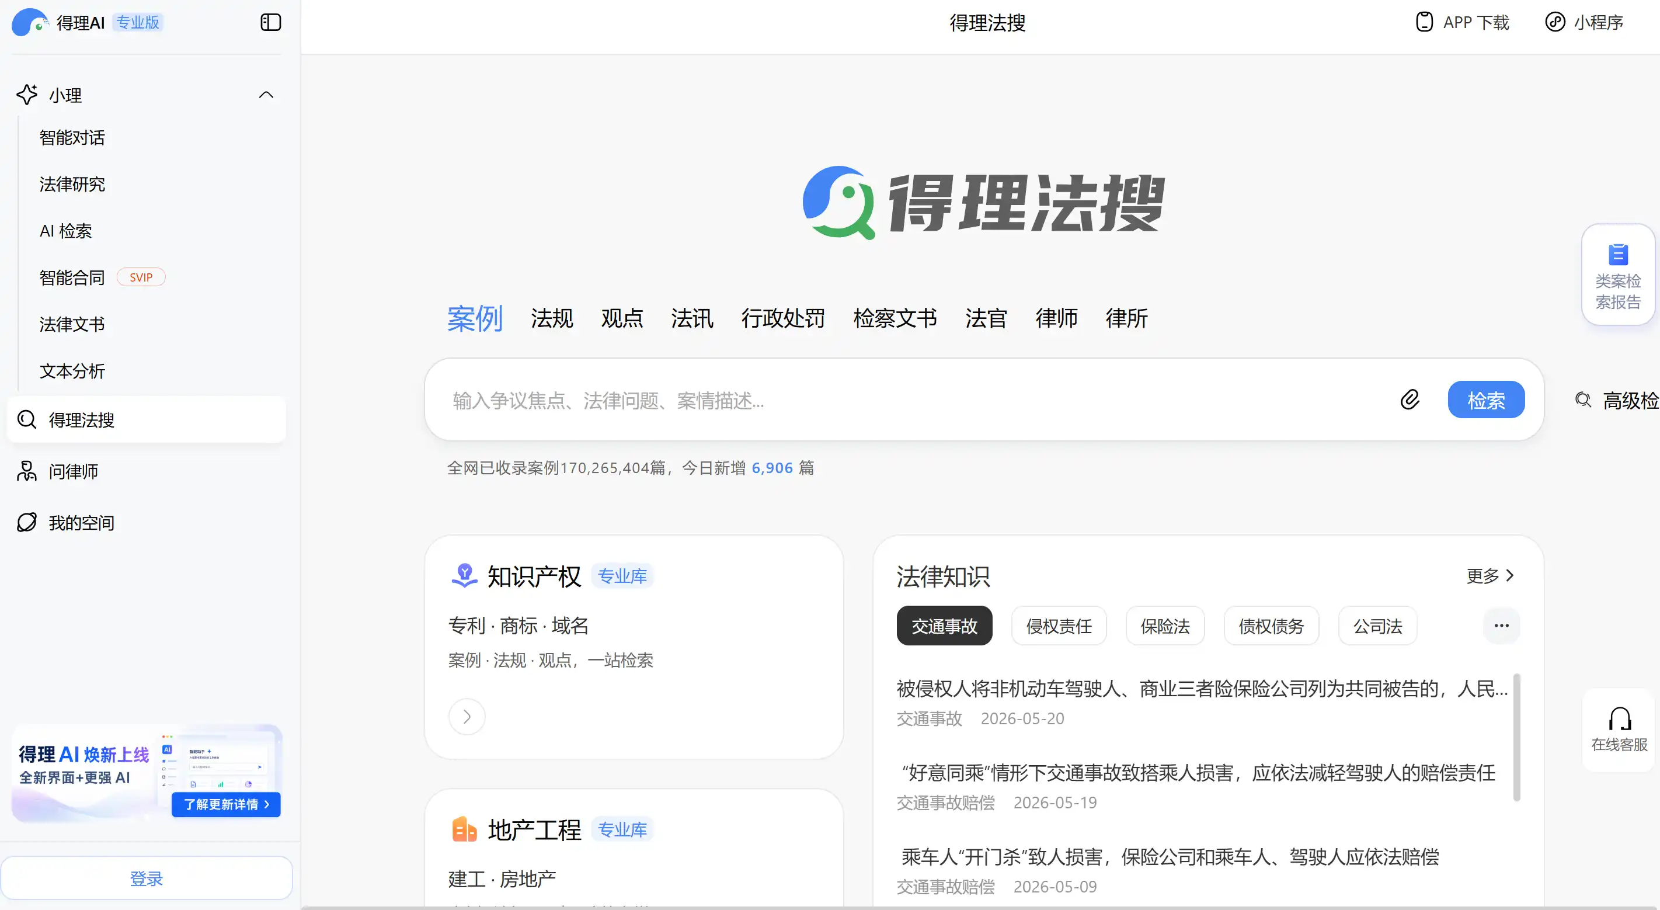Click the 知识产权 category icon
The width and height of the screenshot is (1660, 910).
coord(464,575)
